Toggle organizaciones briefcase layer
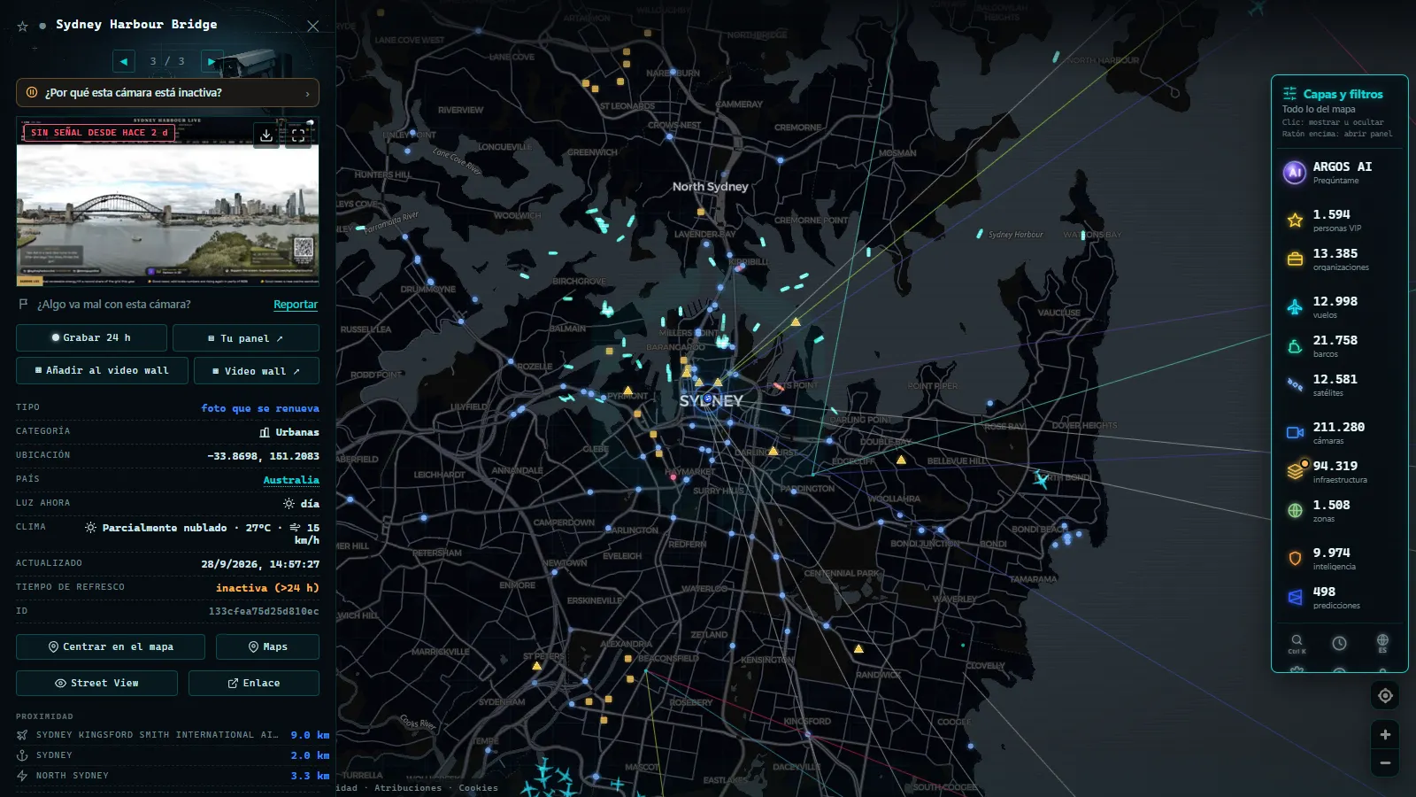This screenshot has width=1416, height=797. click(x=1295, y=259)
